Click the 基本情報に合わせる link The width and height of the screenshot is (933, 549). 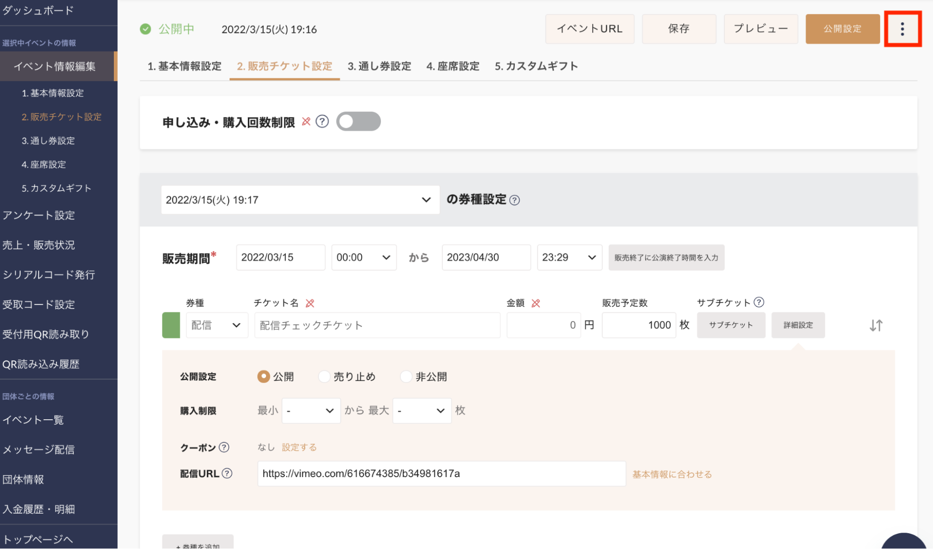tap(672, 474)
